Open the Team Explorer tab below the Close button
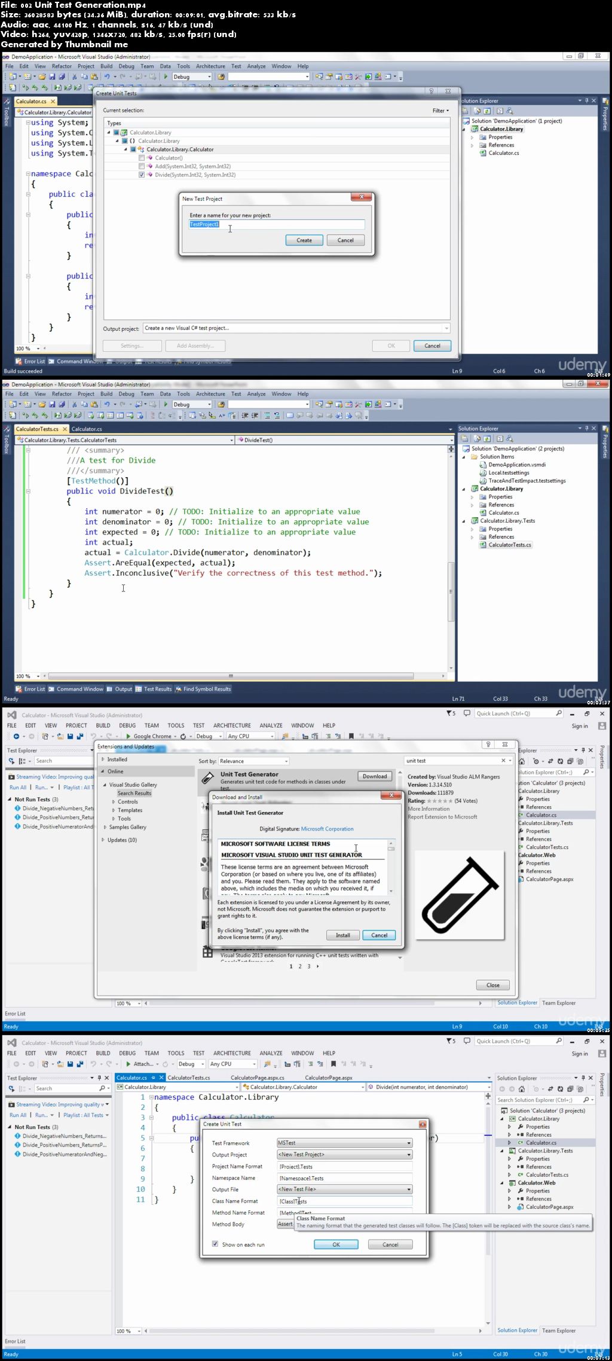Image resolution: width=612 pixels, height=1361 pixels. (559, 1003)
